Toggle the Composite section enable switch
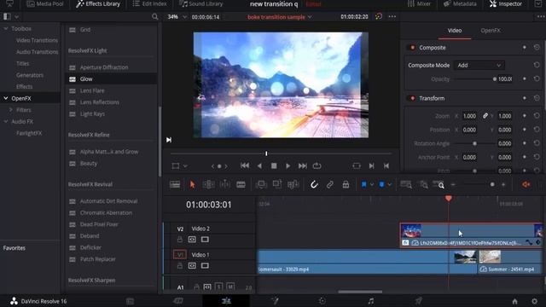Viewport: 546px width, 307px height. click(x=412, y=48)
